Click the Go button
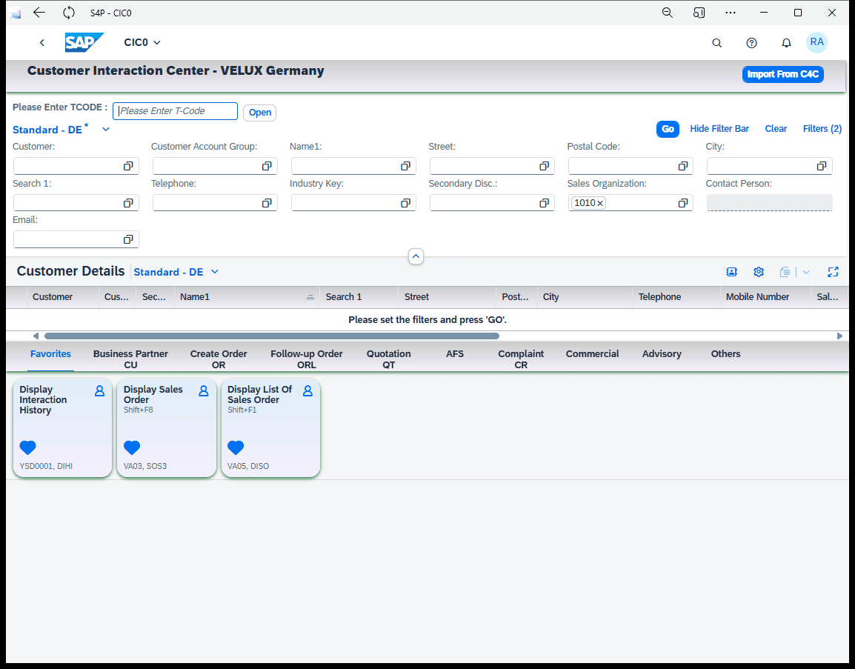 click(668, 129)
